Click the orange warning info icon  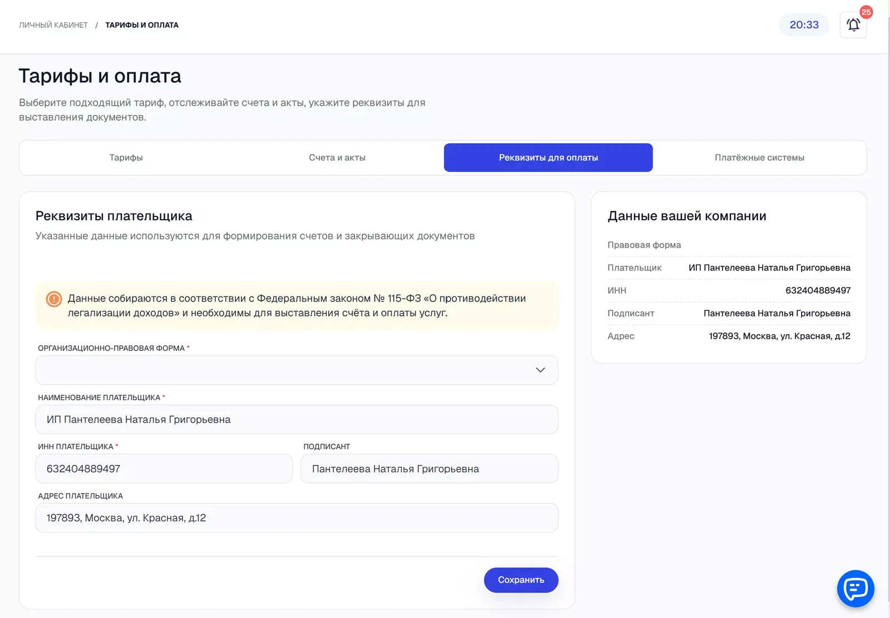tap(54, 299)
